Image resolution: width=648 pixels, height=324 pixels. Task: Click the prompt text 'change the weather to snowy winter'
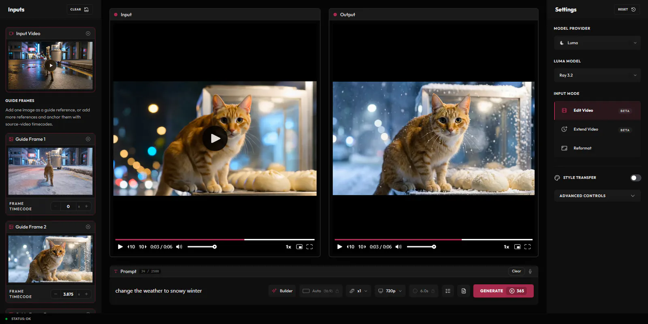[x=158, y=291]
